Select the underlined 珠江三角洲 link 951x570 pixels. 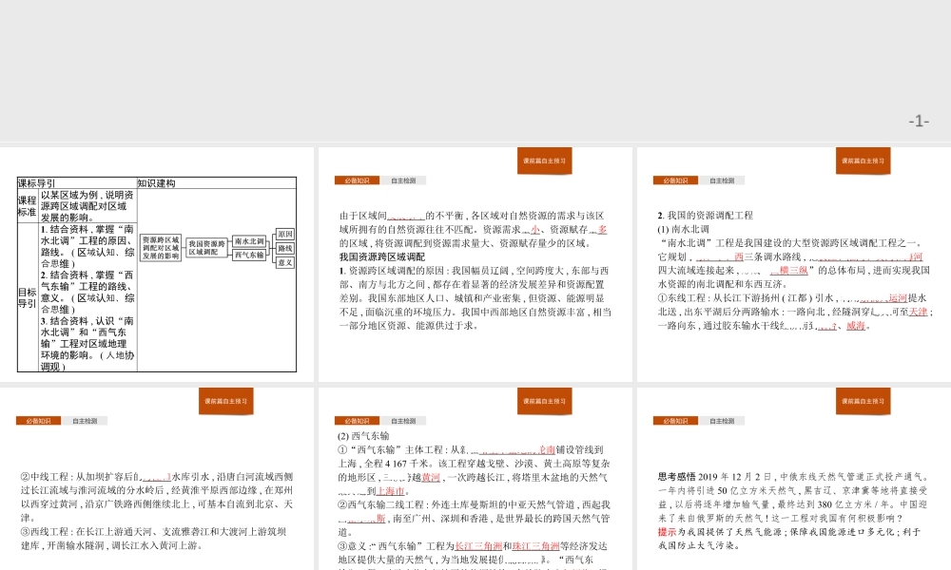coord(534,546)
